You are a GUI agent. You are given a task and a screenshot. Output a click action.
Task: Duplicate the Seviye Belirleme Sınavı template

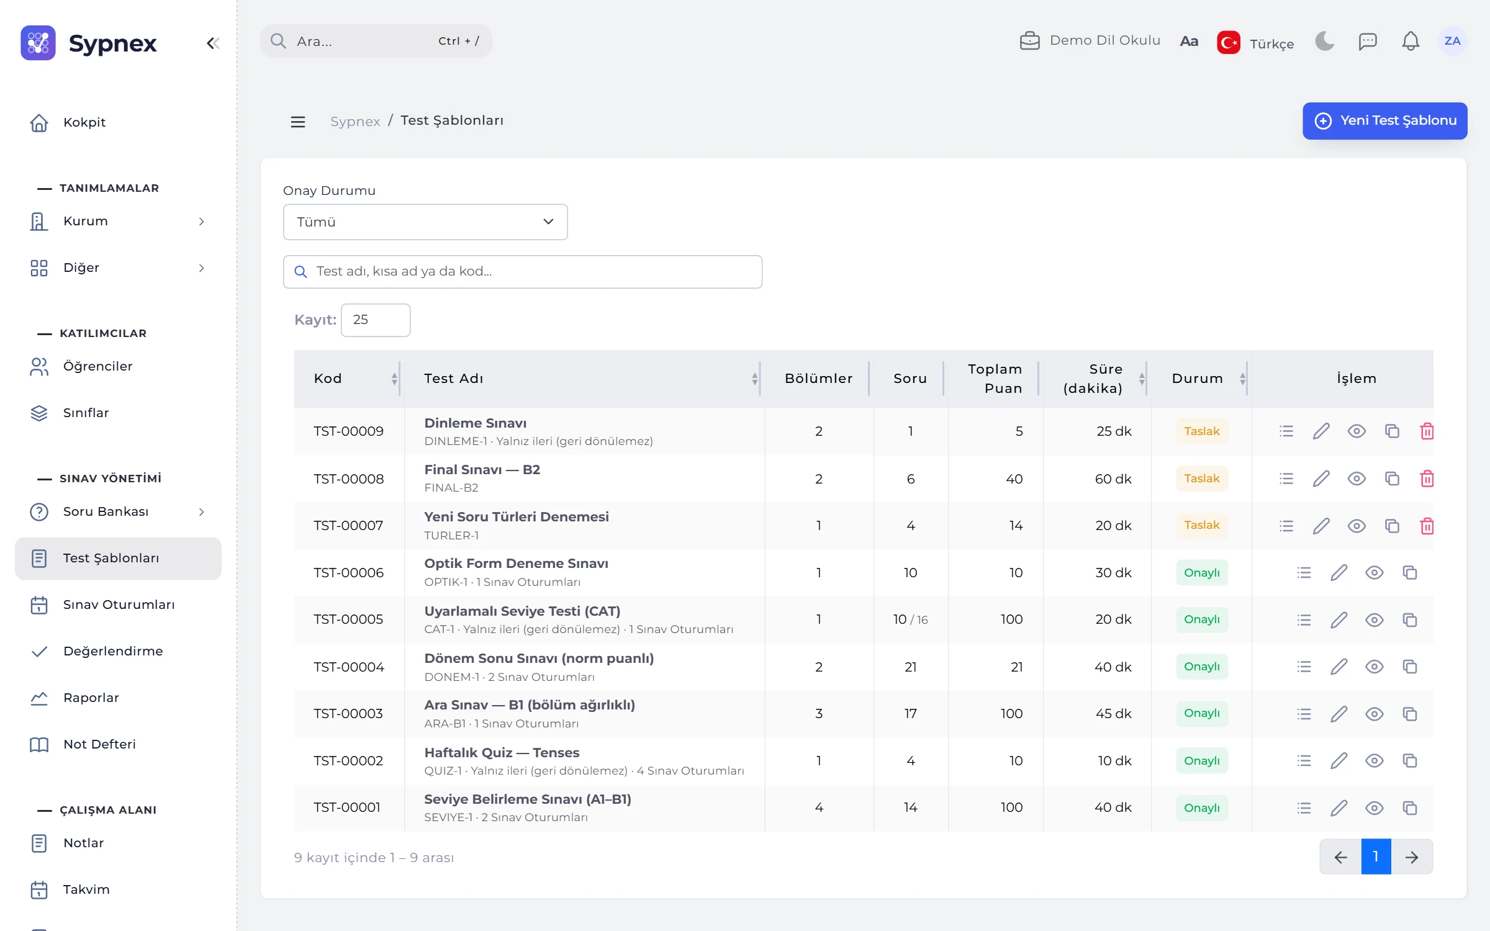pos(1409,807)
